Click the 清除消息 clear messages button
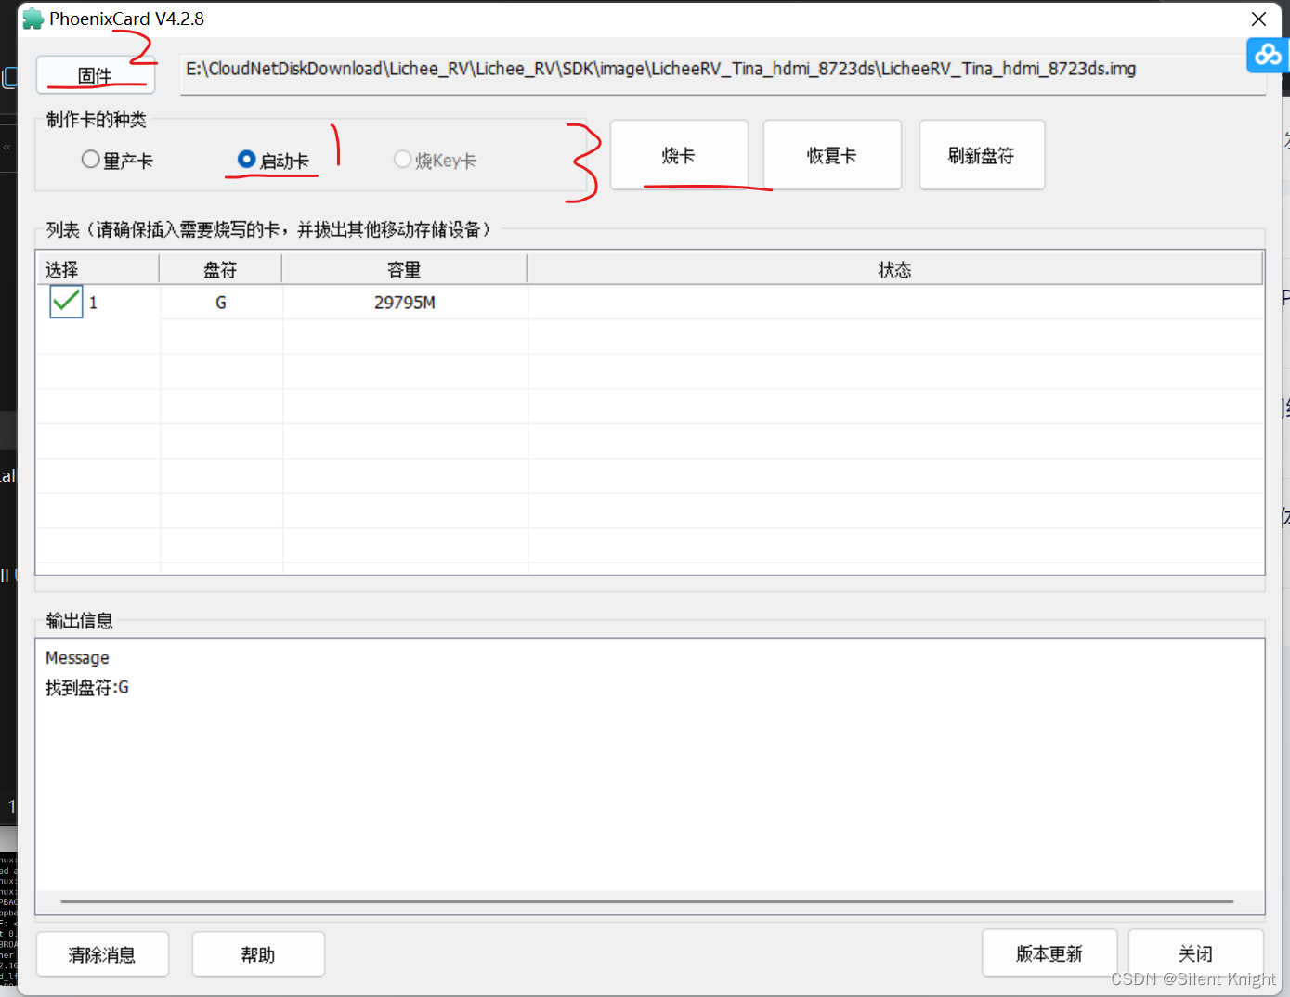Image resolution: width=1290 pixels, height=997 pixels. (102, 954)
